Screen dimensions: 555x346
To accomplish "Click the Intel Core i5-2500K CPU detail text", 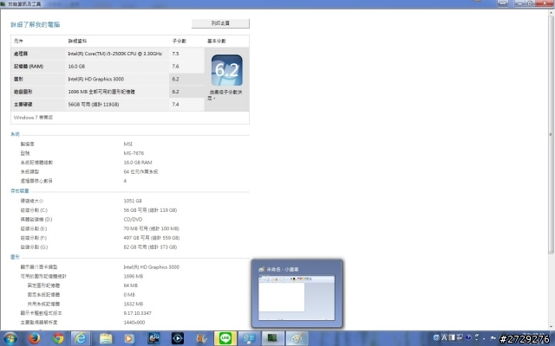I will click(x=115, y=54).
